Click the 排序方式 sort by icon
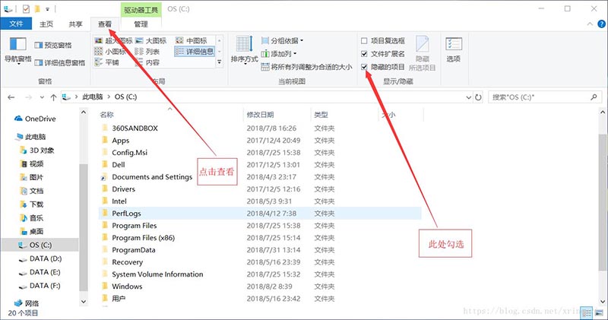This screenshot has width=608, height=320. point(243,48)
